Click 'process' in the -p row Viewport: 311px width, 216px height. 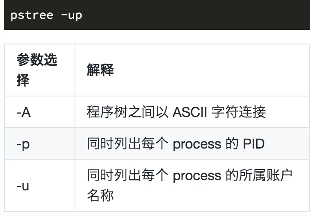click(197, 144)
